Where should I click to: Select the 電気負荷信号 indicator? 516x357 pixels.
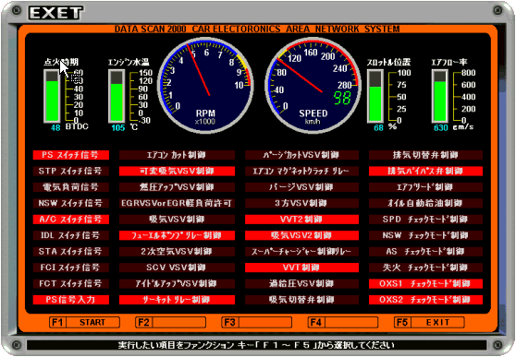pos(71,187)
